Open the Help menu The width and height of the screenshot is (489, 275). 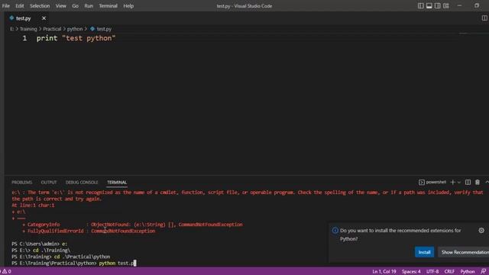[128, 6]
